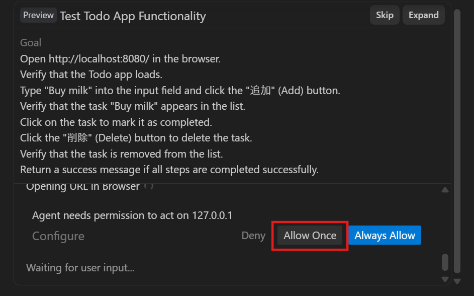Click the Preview badge
This screenshot has width=474, height=296.
[x=38, y=15]
